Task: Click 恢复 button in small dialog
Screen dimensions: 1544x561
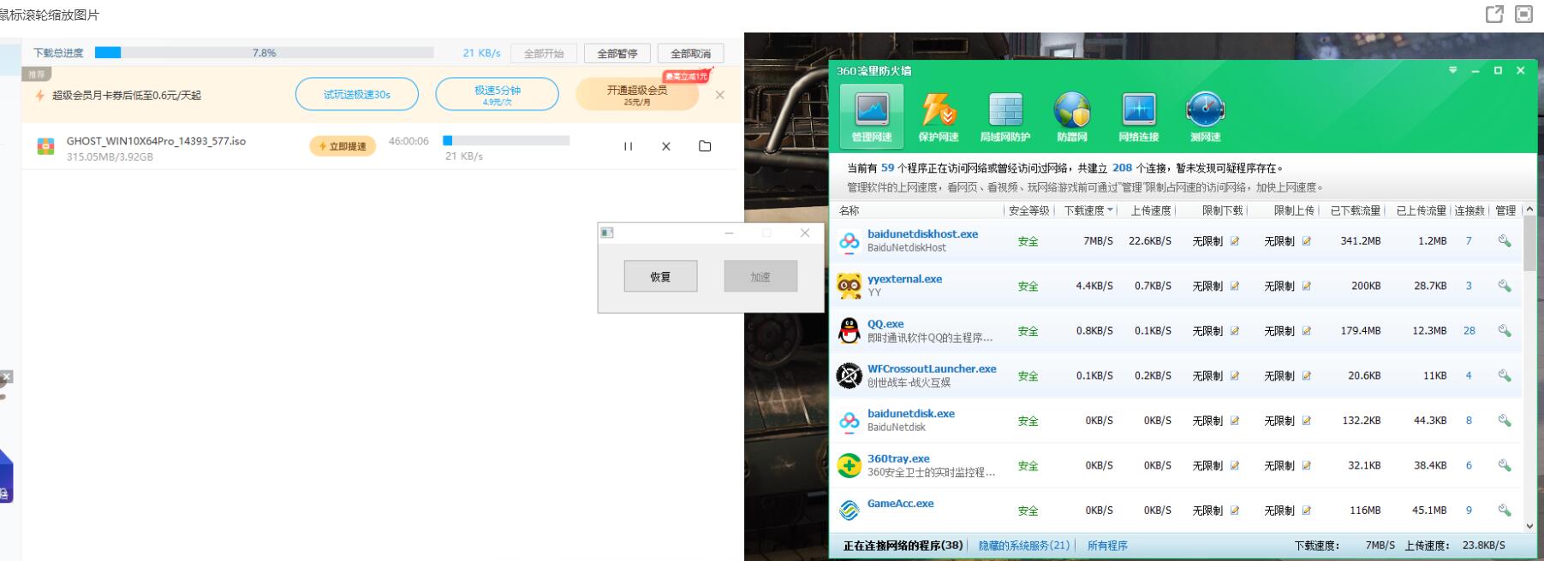Action: pos(660,276)
